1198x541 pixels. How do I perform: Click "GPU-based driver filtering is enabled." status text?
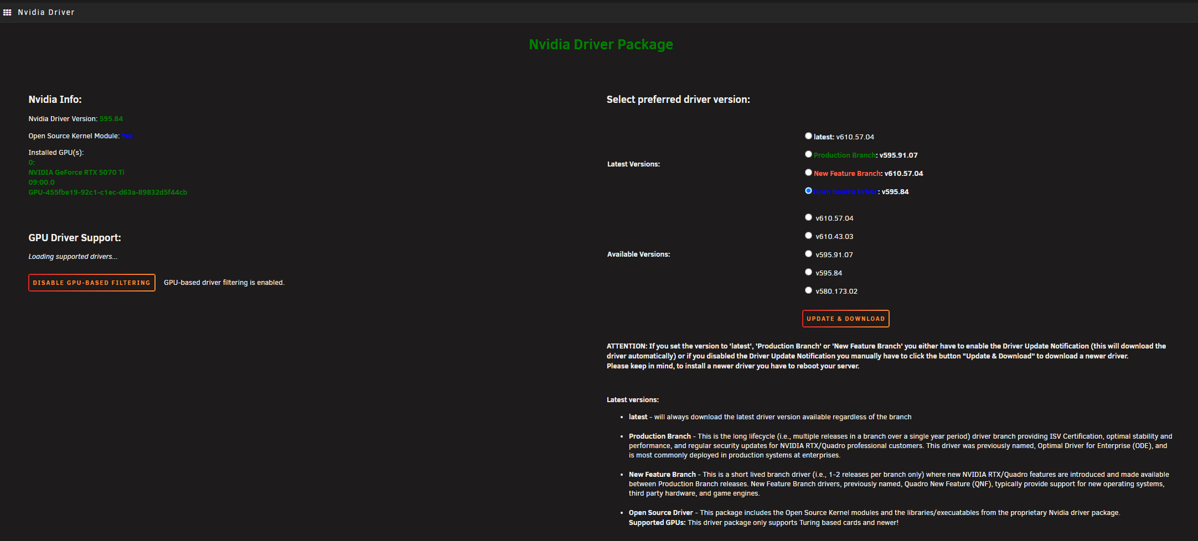coord(224,283)
